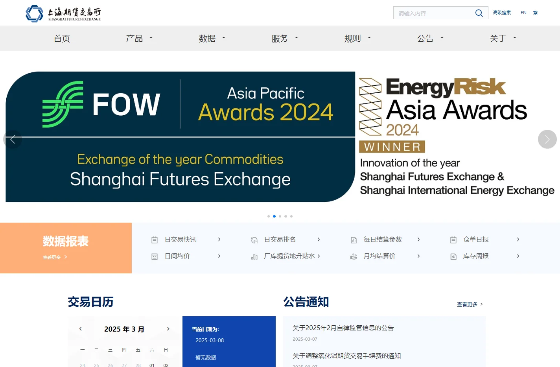Image resolution: width=560 pixels, height=367 pixels.
Task: Open 日交易快讯 report link
Action: click(181, 240)
